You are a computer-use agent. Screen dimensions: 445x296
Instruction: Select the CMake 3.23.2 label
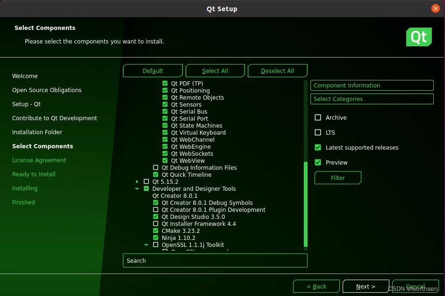[x=181, y=231]
